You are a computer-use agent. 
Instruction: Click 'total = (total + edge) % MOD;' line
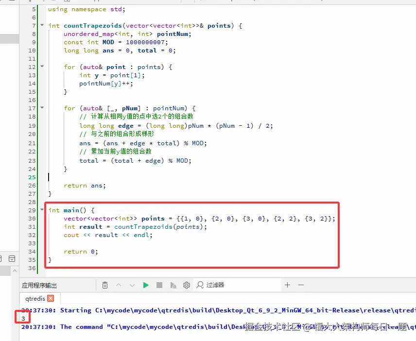click(135, 161)
